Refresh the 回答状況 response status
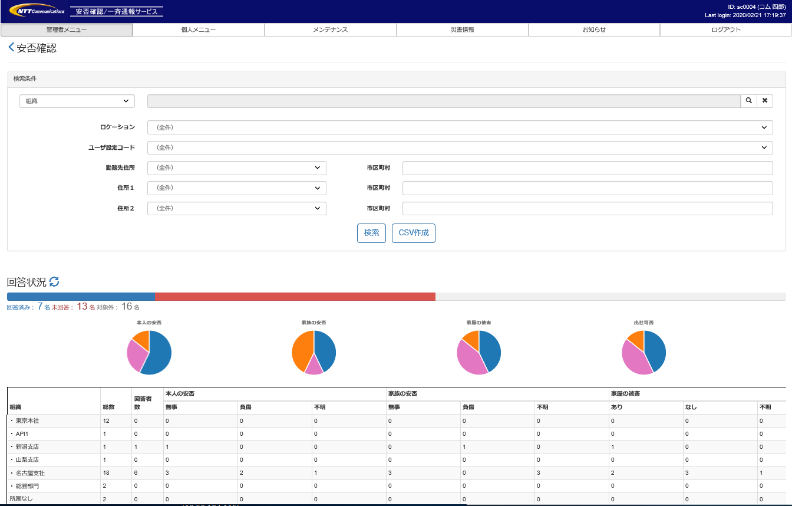The height and width of the screenshot is (506, 792). (x=54, y=282)
